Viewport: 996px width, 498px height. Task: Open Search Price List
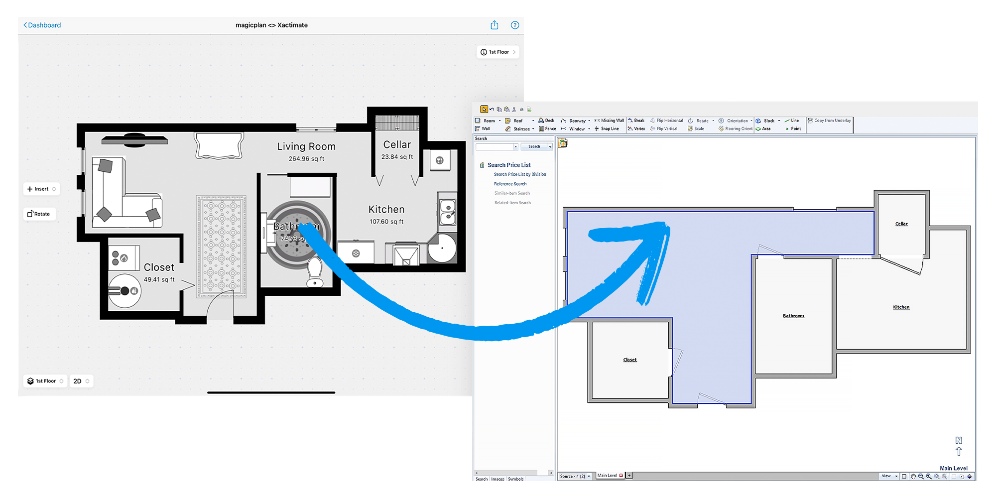[509, 165]
